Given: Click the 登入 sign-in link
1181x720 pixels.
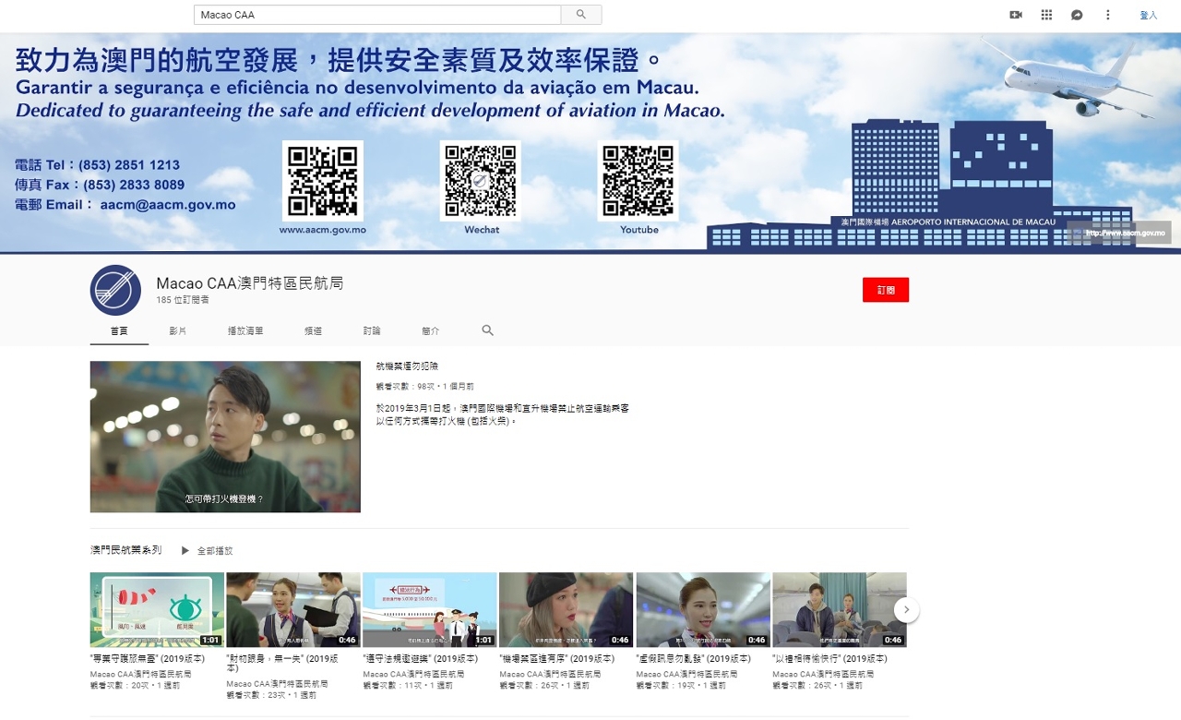Looking at the screenshot, I should 1149,15.
